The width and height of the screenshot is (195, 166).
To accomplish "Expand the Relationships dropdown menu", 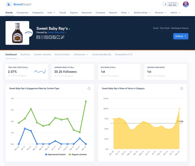I will coord(142,13).
